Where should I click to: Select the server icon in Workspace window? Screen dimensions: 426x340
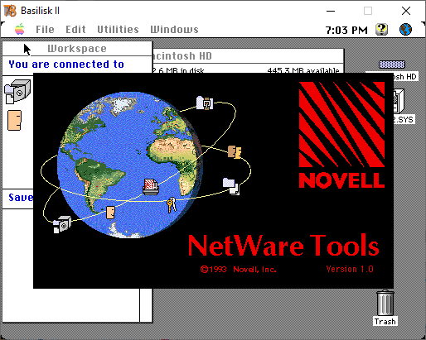(x=17, y=92)
